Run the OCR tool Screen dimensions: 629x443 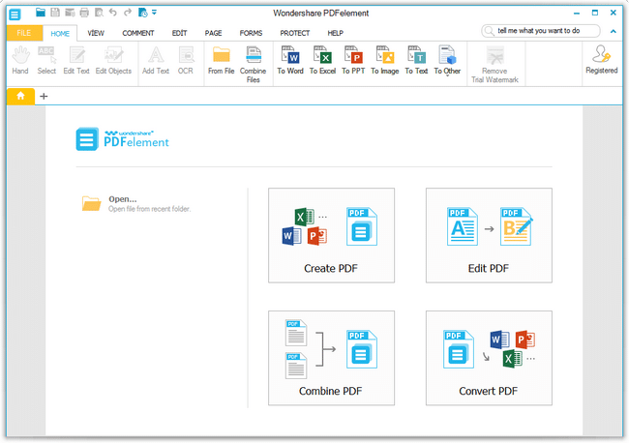tap(186, 60)
